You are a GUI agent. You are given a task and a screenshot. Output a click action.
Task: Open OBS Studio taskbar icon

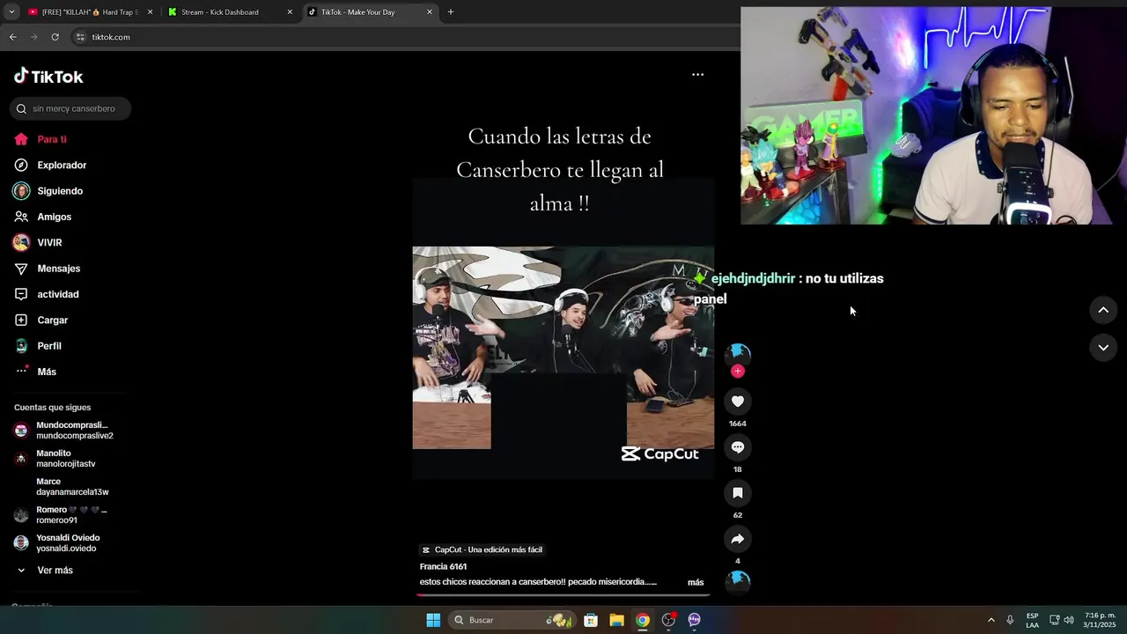pos(668,620)
